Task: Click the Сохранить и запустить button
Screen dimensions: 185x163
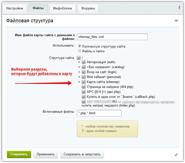Action: coord(82,154)
